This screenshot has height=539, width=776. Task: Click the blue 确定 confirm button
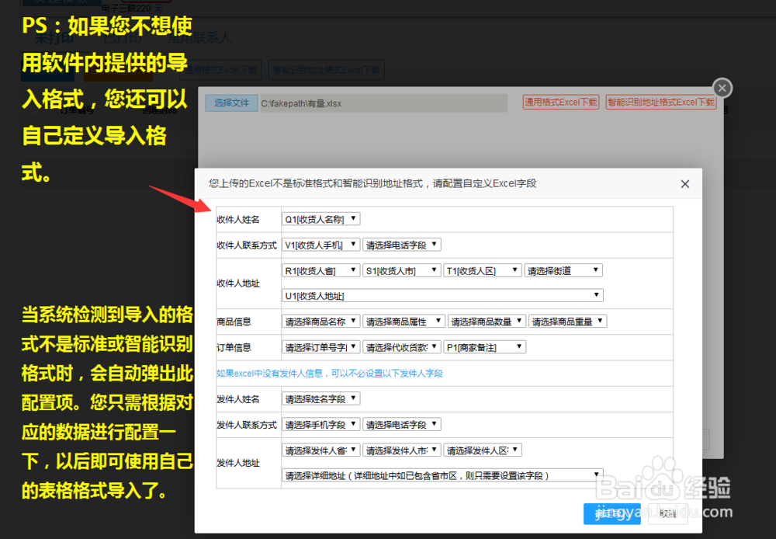point(611,513)
